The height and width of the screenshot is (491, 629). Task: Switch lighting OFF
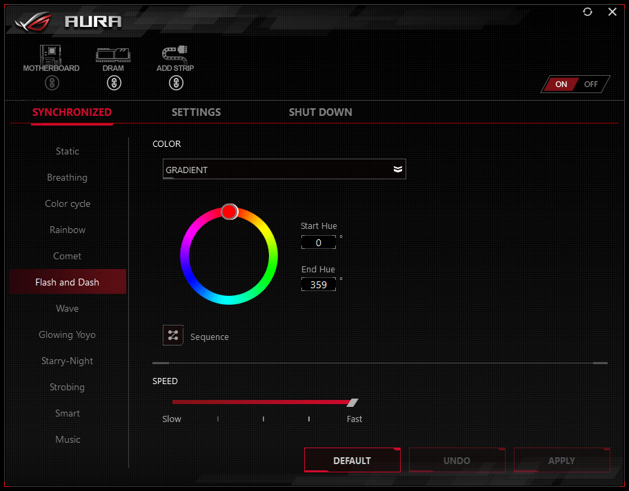click(x=591, y=84)
